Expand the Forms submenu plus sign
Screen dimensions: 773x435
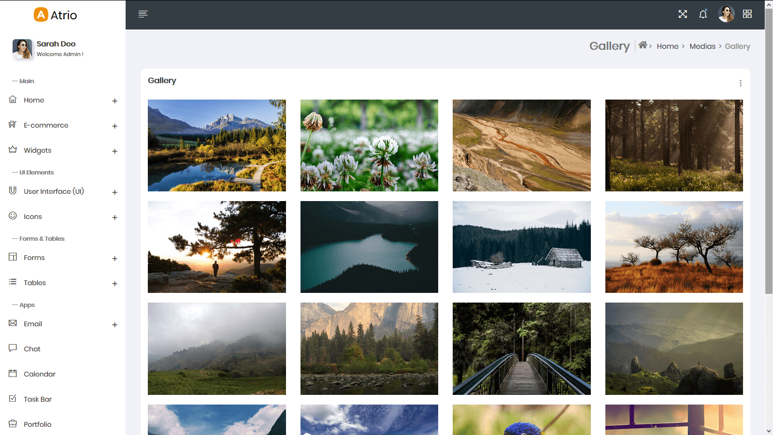115,259
